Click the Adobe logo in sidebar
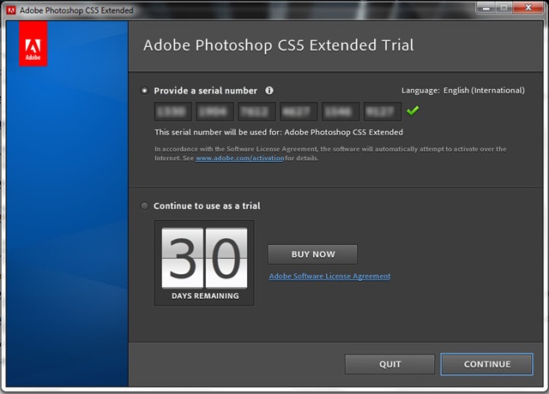Image resolution: width=549 pixels, height=394 pixels. click(x=33, y=44)
